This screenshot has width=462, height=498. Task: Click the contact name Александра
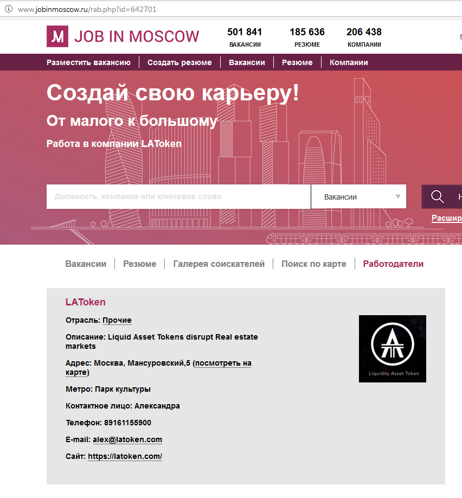tap(157, 406)
